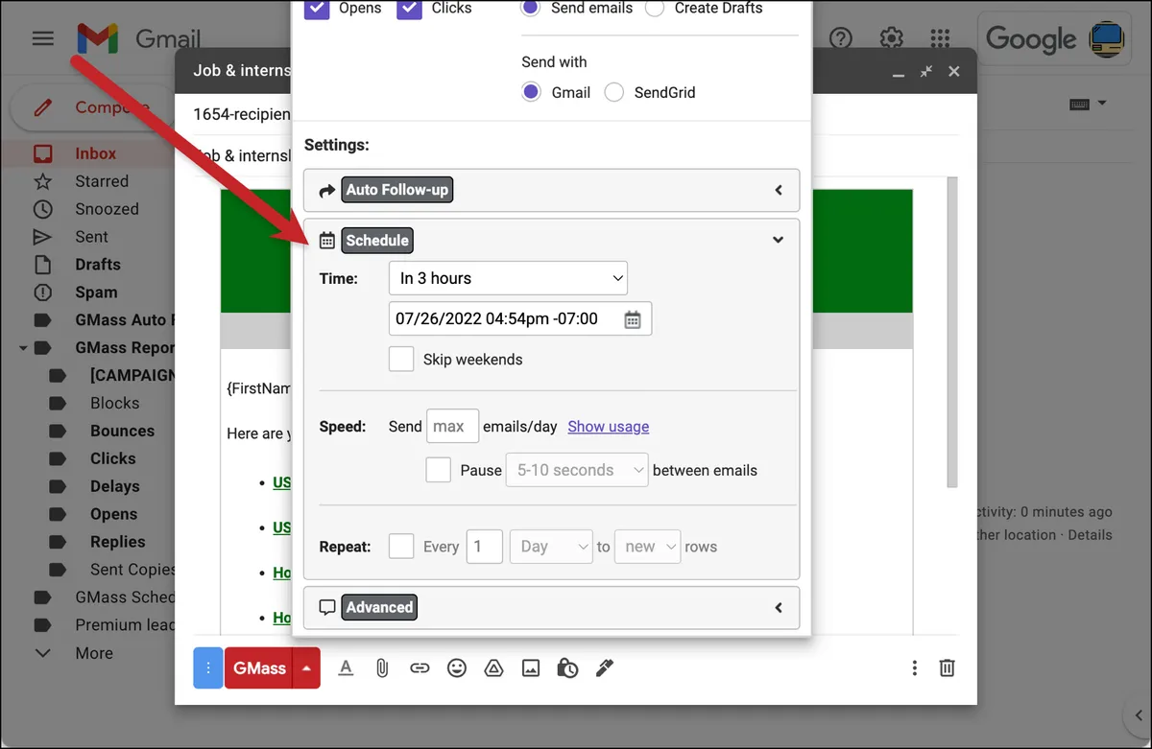Discard draft trash icon

point(947,667)
